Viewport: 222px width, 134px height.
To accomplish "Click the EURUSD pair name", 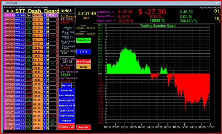I will 10,76.
